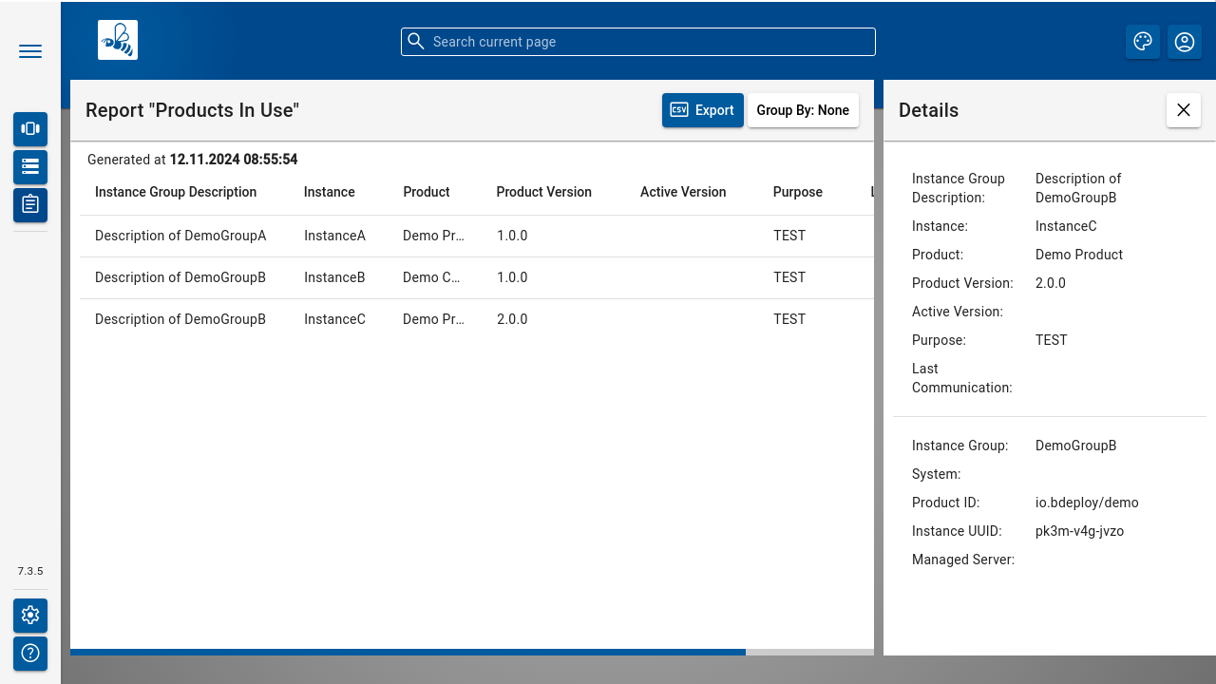The image size is (1216, 684).
Task: Open the help question mark icon
Action: coord(30,654)
